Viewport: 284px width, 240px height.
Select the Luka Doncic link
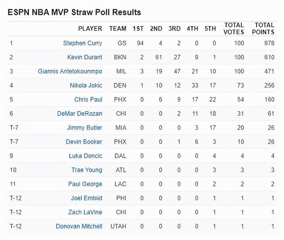[85, 156]
